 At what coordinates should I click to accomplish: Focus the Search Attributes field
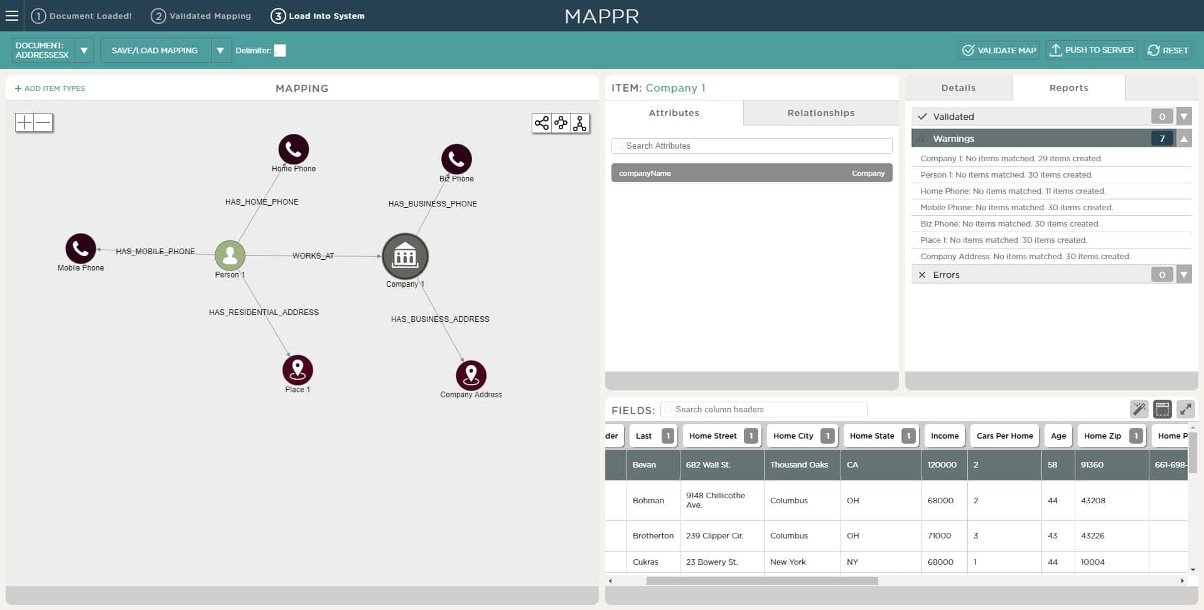752,146
